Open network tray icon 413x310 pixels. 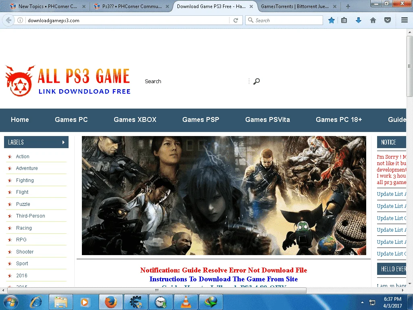pyautogui.click(x=372, y=302)
